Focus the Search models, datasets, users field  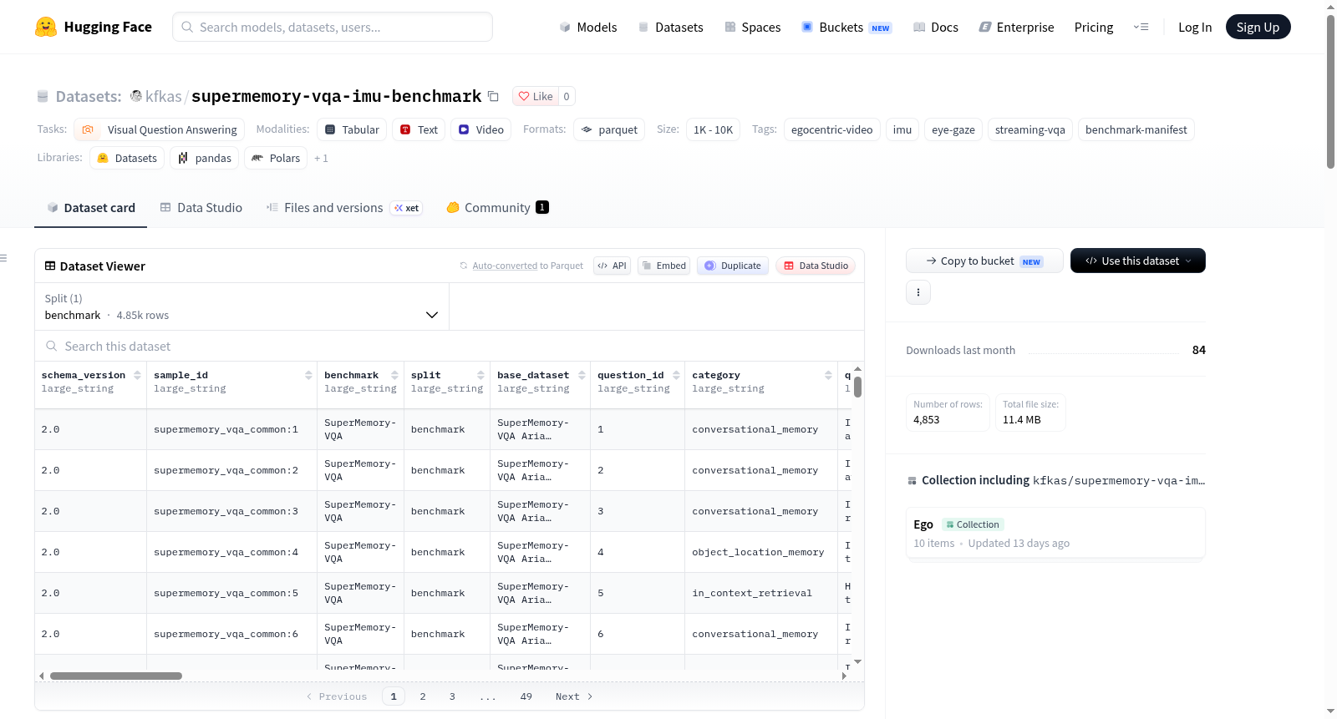point(333,27)
